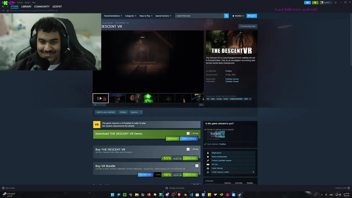Click the Follow button
This screenshot has width=352, height=198.
pos(123,112)
